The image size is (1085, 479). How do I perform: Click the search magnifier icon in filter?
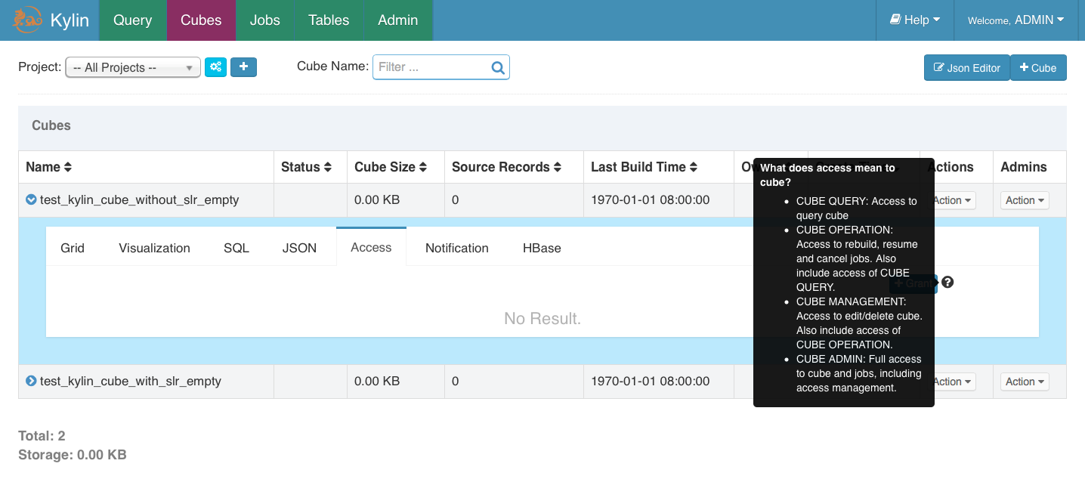coord(498,67)
